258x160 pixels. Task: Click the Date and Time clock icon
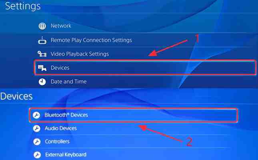coord(42,82)
